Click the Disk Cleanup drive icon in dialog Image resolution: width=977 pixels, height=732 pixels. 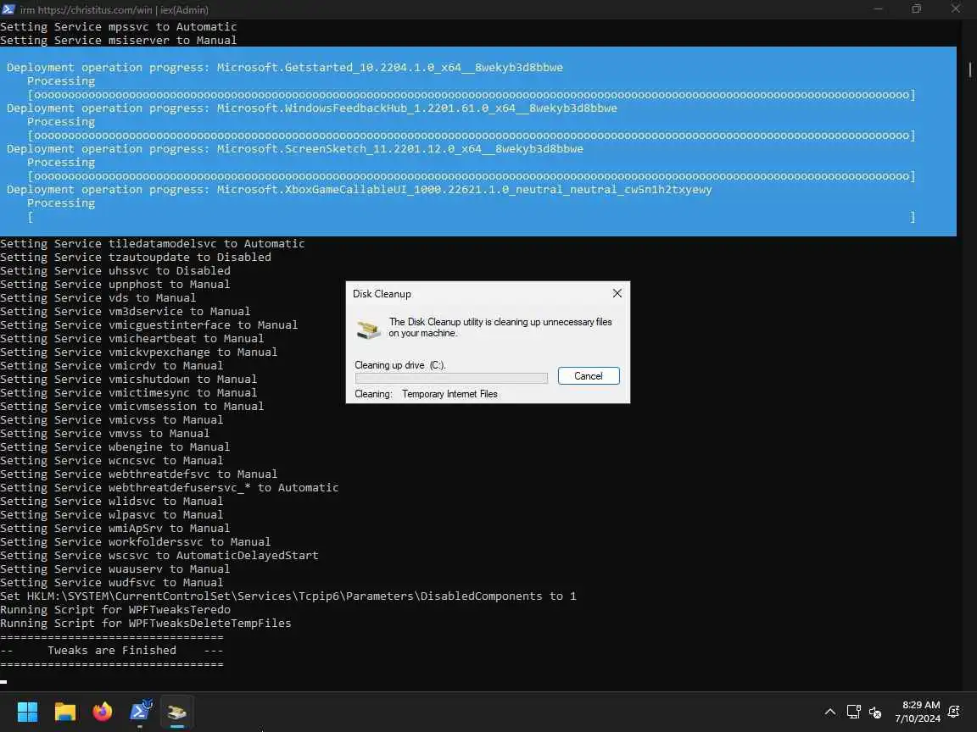[x=368, y=329]
